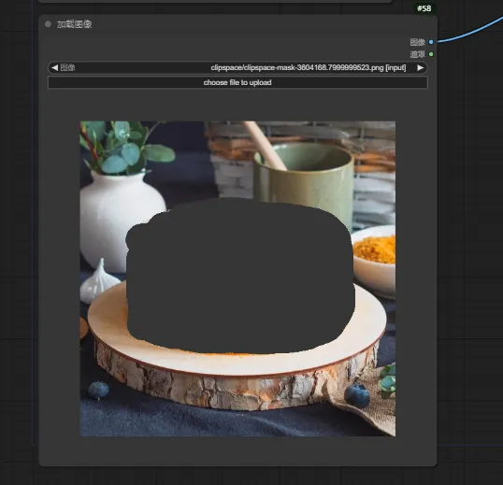Click the blue 图像 output connector dot

[x=431, y=42]
